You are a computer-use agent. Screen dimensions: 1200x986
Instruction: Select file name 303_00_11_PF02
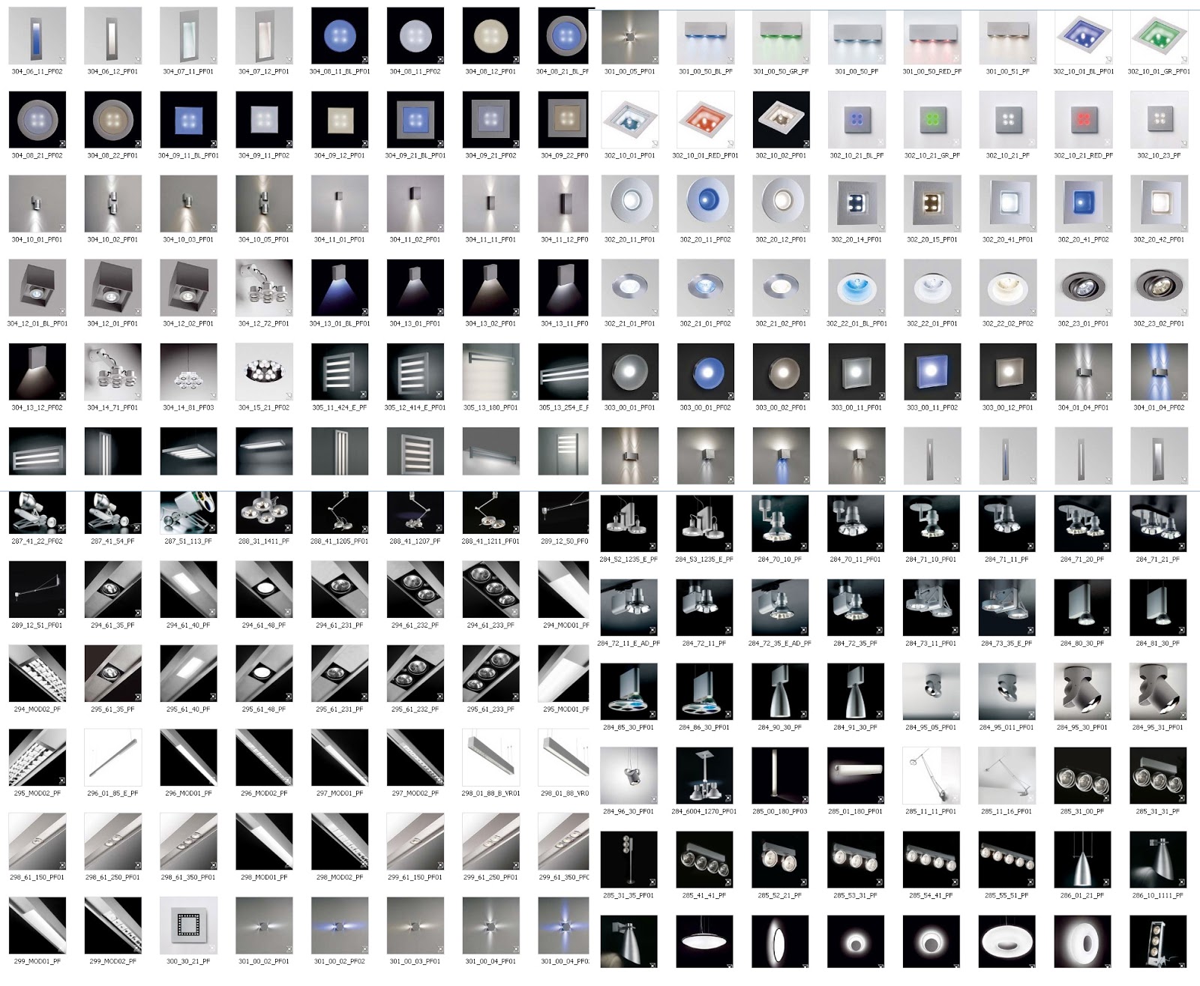tap(932, 408)
